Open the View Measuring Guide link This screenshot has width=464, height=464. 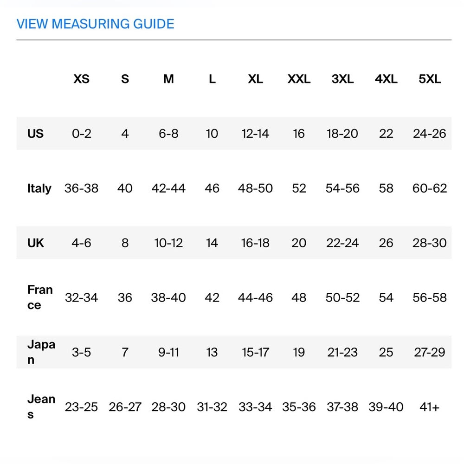95,24
